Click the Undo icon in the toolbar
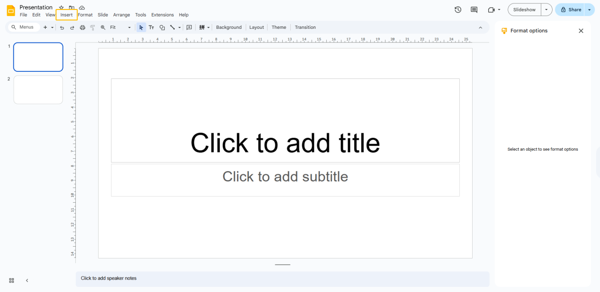Viewport: 600px width, 292px height. coord(62,27)
